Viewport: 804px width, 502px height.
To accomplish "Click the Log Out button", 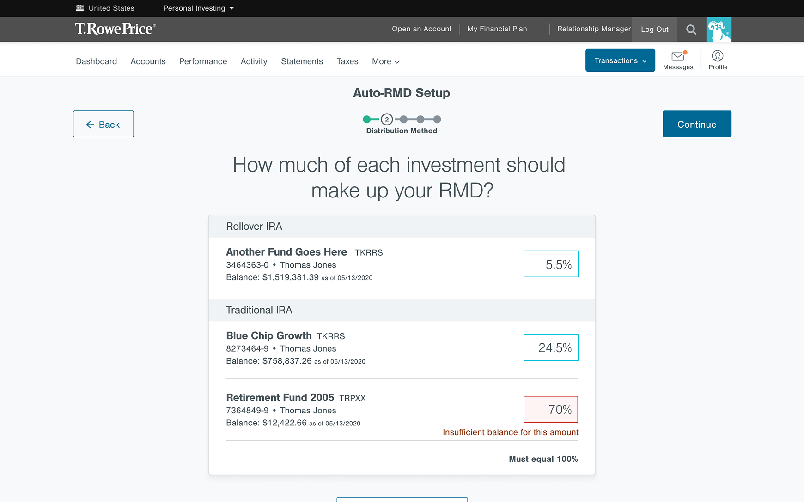I will [x=654, y=30].
